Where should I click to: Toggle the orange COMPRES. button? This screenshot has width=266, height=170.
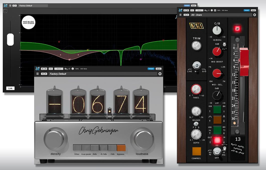(196, 151)
